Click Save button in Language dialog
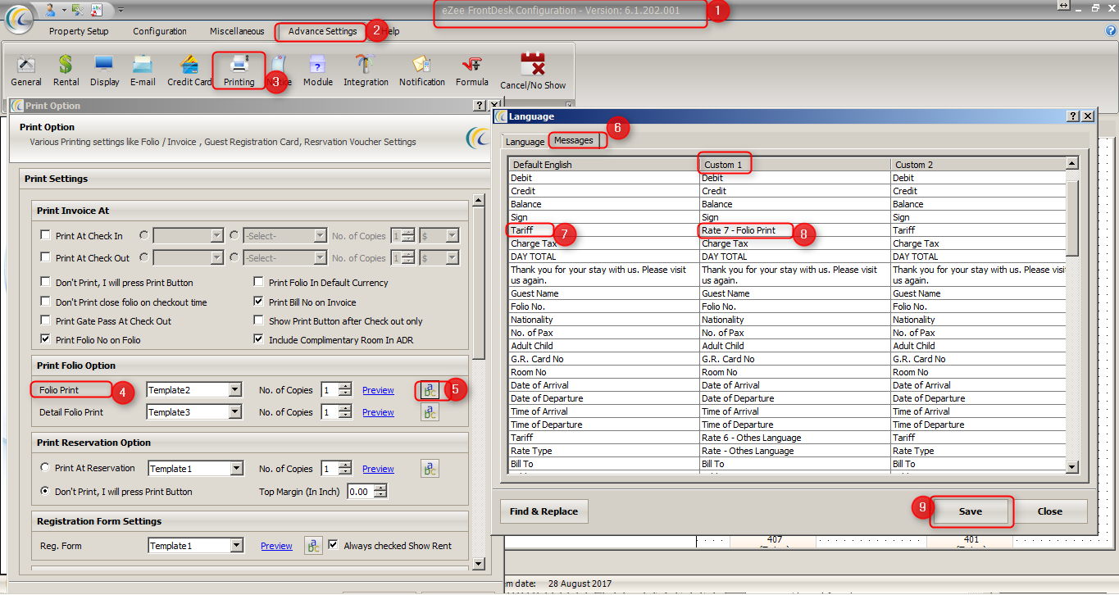 971,511
